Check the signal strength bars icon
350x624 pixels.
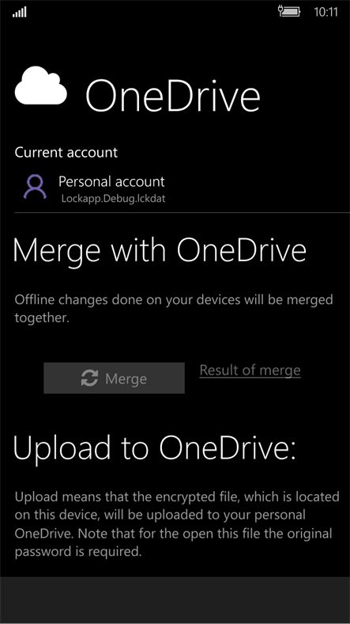20,13
